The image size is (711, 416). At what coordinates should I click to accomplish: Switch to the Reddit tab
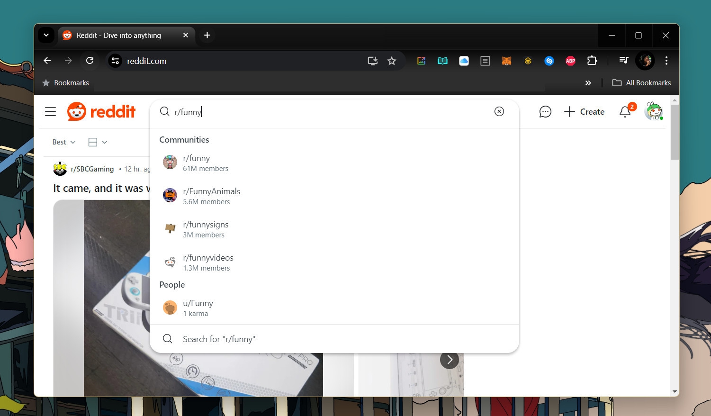click(126, 36)
